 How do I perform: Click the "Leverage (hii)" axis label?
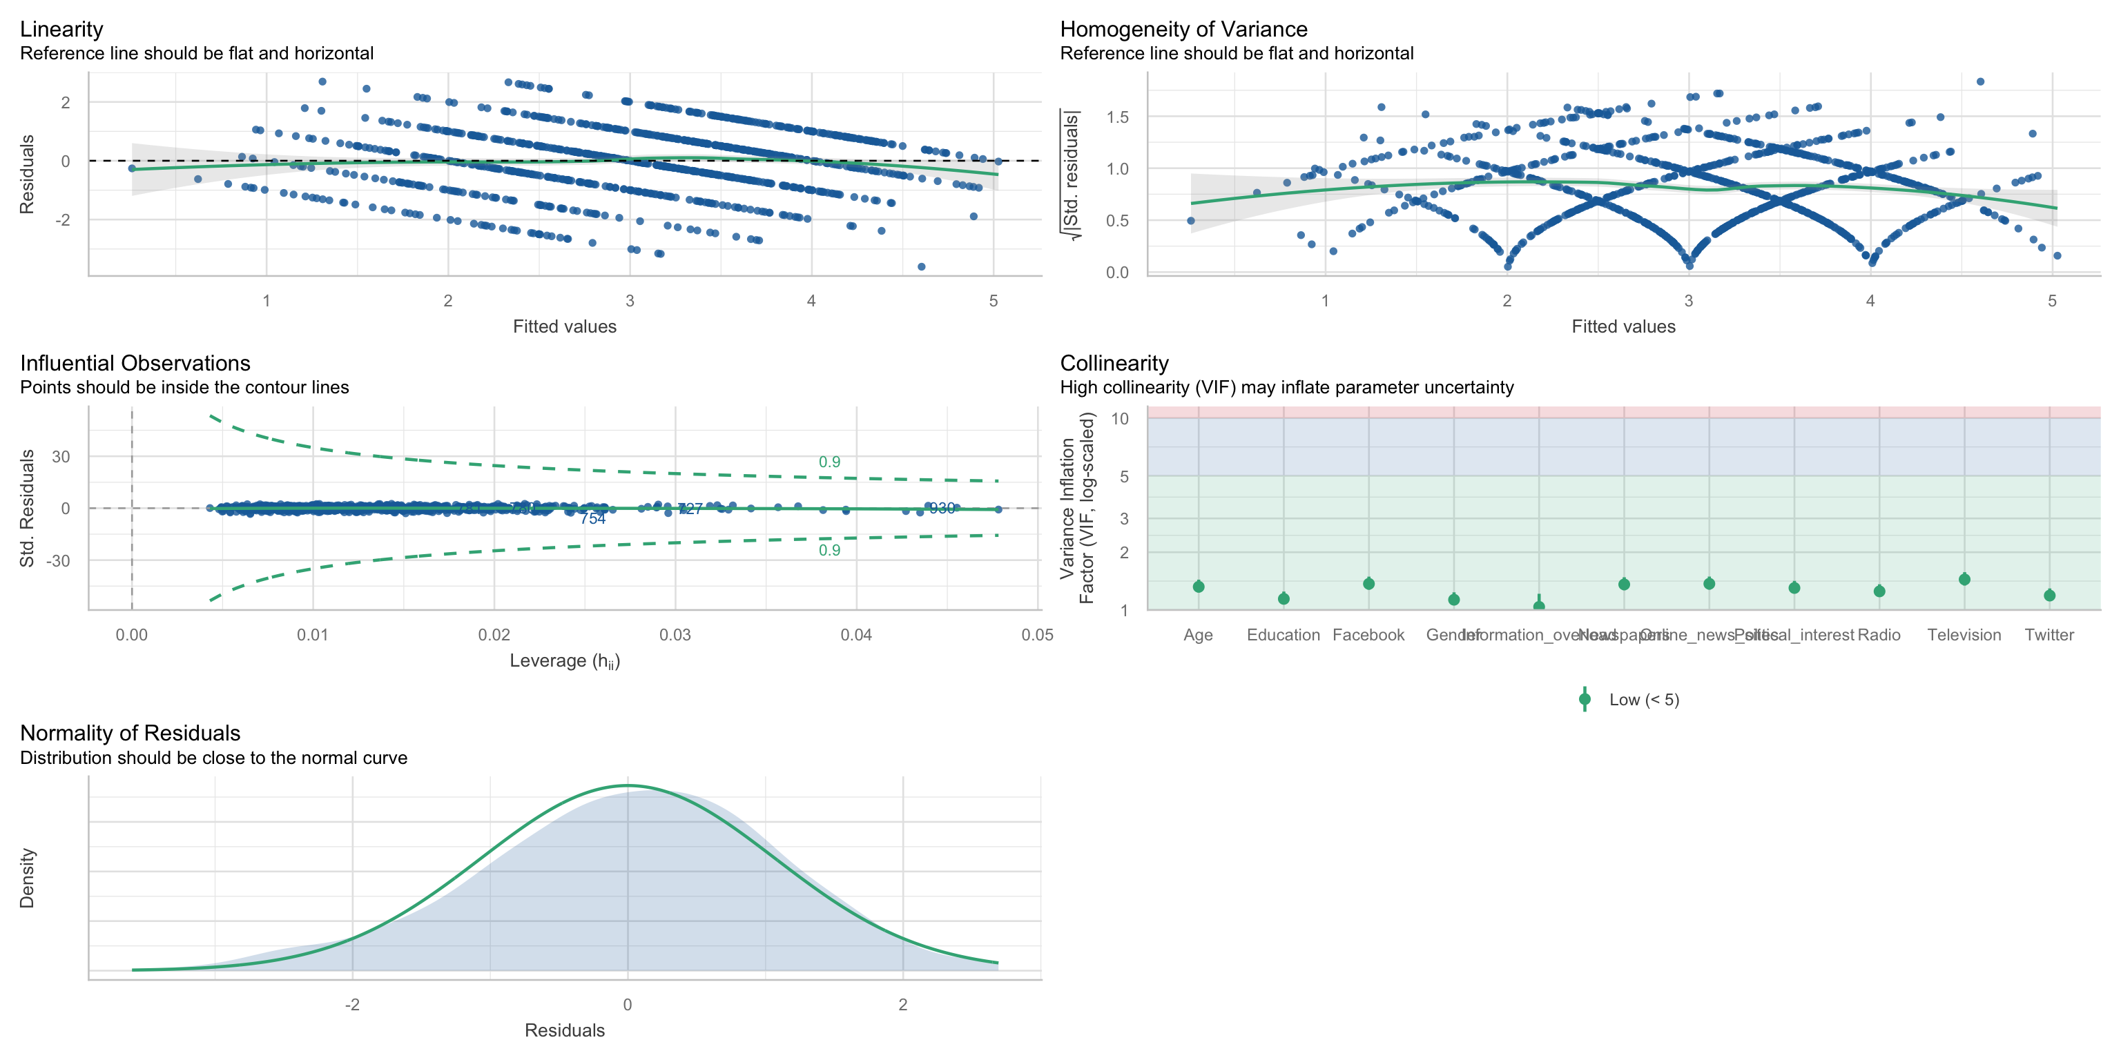pos(565,661)
